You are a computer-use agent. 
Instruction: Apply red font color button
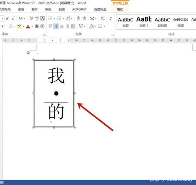coord(28,26)
